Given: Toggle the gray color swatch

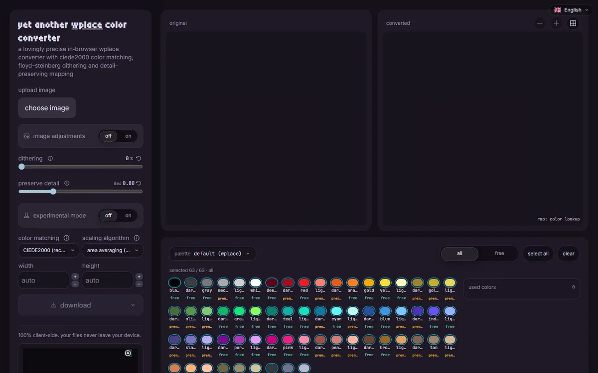Looking at the screenshot, I should pos(207,282).
